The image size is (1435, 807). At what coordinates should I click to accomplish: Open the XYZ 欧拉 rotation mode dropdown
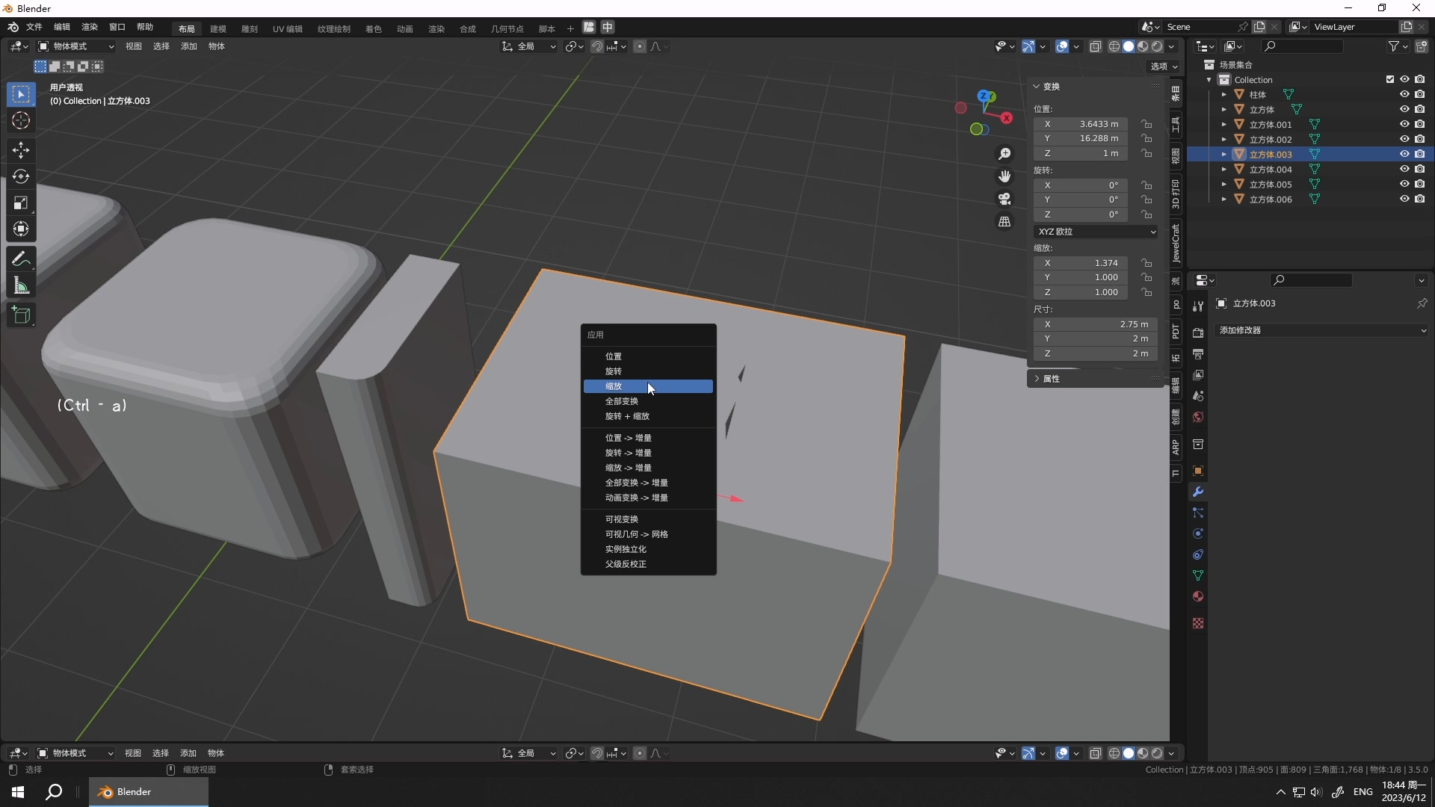[1096, 232]
